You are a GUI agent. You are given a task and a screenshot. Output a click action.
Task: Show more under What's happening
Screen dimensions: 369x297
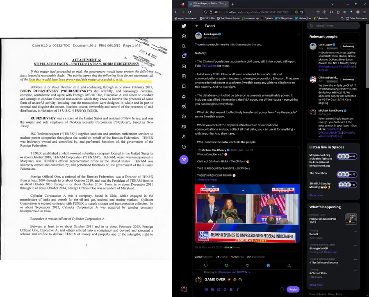[316, 285]
